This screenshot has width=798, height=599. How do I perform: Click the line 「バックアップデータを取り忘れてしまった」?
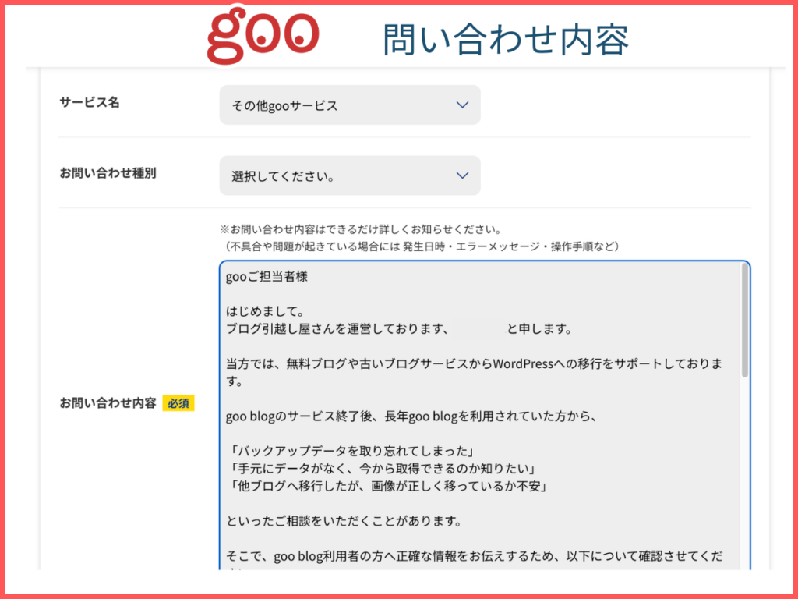pyautogui.click(x=352, y=452)
